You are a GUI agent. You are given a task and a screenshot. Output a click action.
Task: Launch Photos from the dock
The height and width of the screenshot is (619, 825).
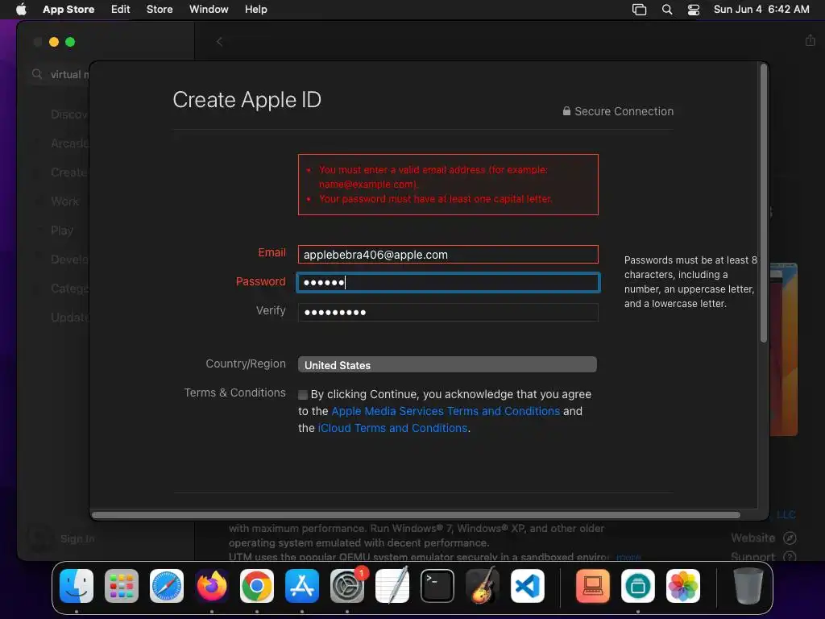click(x=683, y=586)
